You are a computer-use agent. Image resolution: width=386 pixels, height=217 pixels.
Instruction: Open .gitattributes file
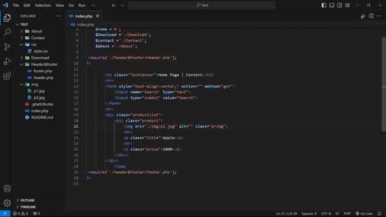pos(42,104)
